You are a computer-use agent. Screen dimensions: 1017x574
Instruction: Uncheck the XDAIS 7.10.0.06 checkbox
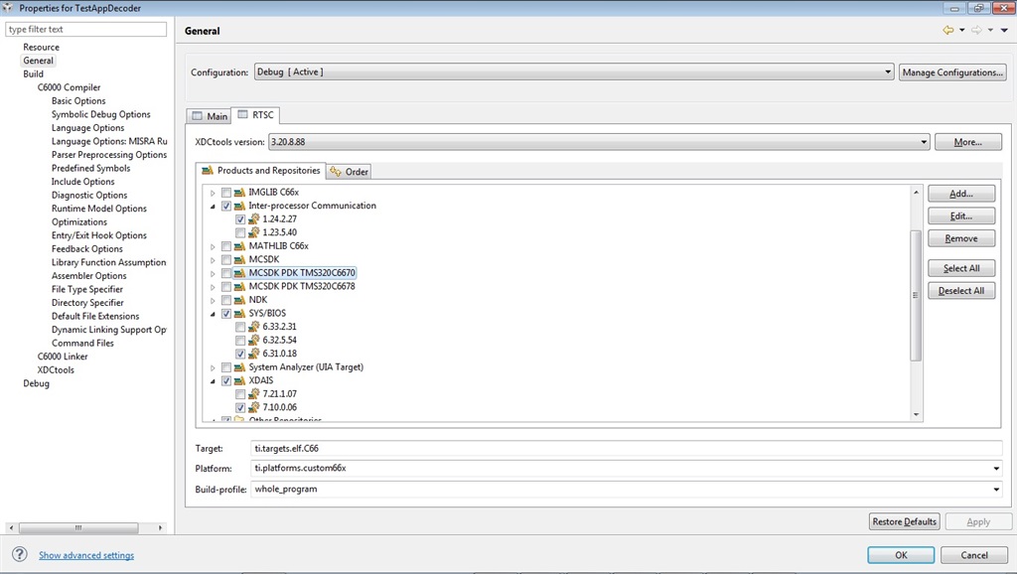click(240, 407)
